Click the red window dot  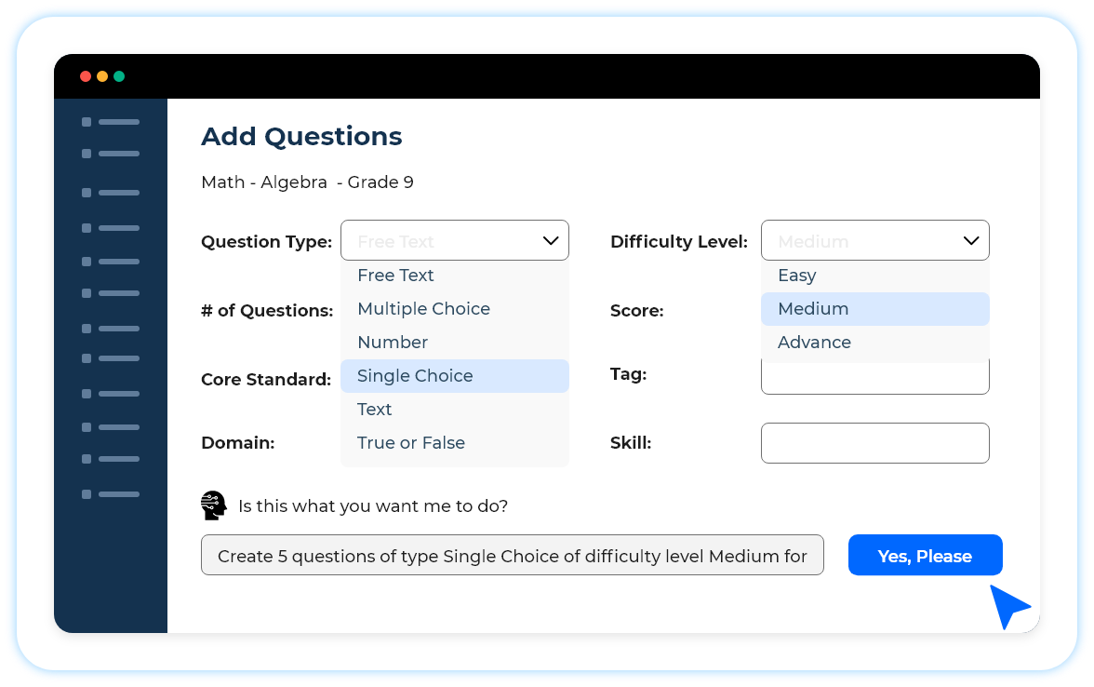click(86, 76)
